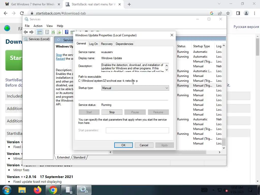Bookmark this page with the star icon
The width and height of the screenshot is (260, 195).
228,13
